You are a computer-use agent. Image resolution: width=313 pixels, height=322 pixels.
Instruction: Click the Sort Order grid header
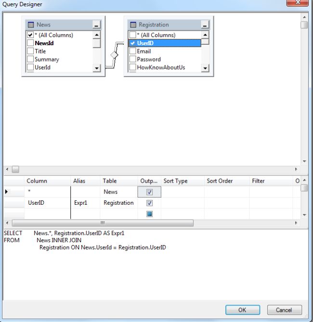[x=227, y=181]
